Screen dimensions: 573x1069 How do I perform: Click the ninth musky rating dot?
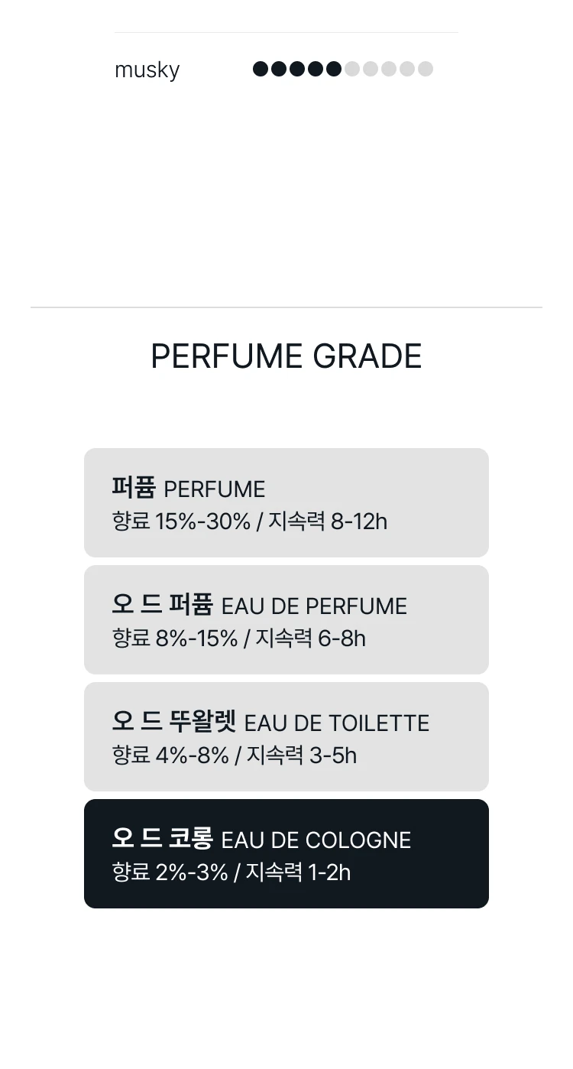[407, 70]
